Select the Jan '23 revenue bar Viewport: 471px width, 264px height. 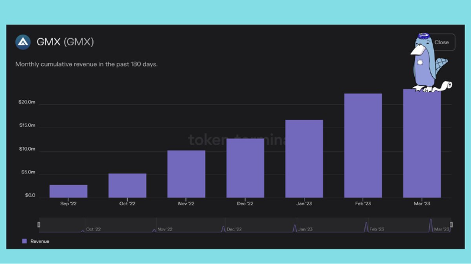[x=304, y=159]
